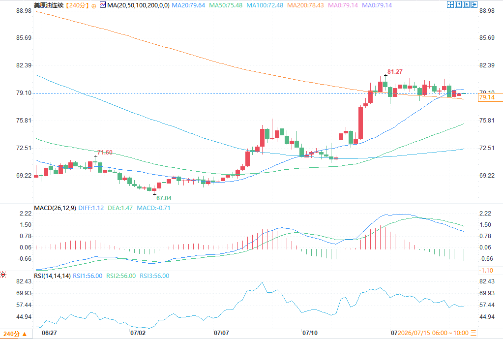Click the 67.04 low price marker
The height and width of the screenshot is (339, 503).
(x=164, y=198)
